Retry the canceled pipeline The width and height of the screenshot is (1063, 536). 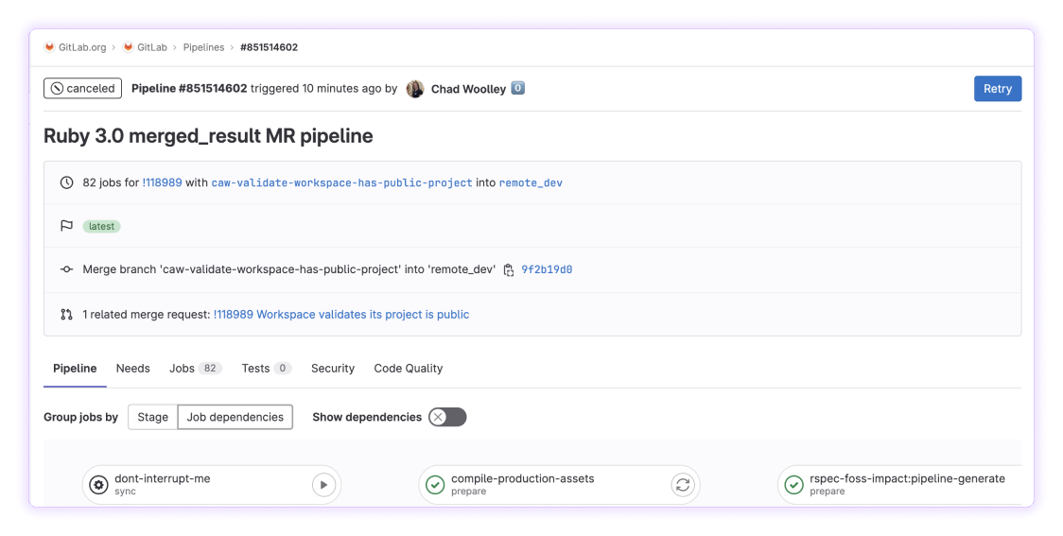click(x=997, y=89)
